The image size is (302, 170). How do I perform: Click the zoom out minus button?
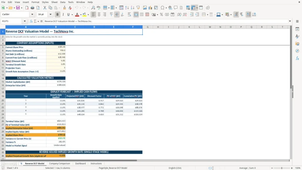[272, 168]
